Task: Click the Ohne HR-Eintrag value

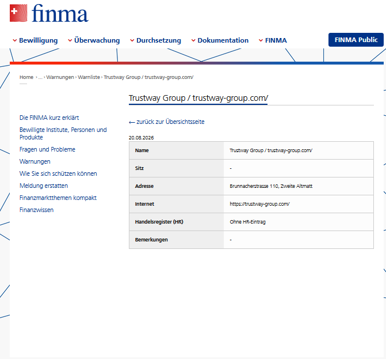Action: [x=248, y=222]
